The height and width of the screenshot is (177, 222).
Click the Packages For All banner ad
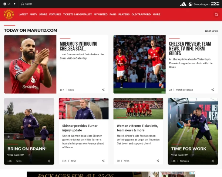tap(111, 174)
